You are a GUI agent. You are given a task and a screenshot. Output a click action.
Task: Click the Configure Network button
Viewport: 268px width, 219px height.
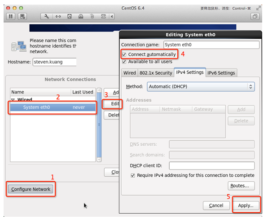pos(31,189)
